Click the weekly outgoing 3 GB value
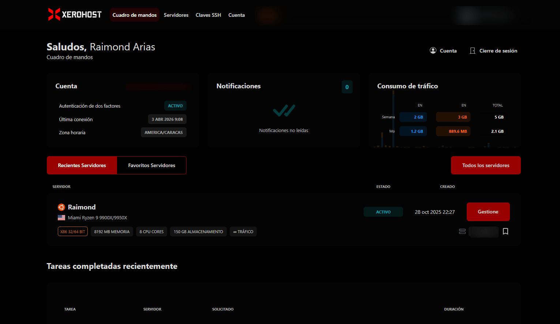The height and width of the screenshot is (324, 560). pyautogui.click(x=453, y=117)
